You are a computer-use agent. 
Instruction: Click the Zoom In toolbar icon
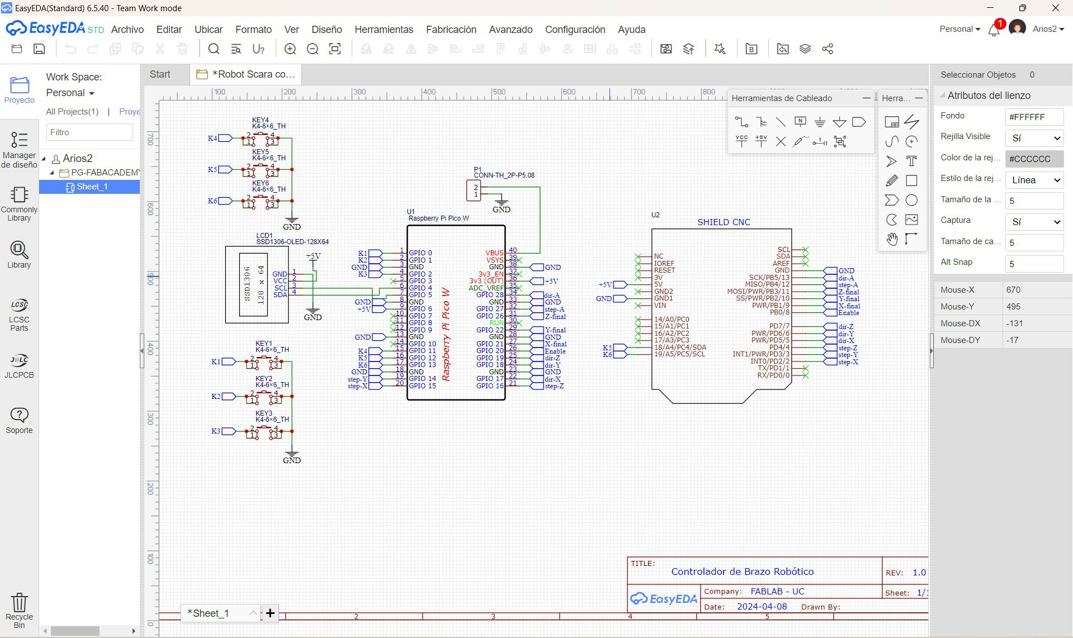[x=290, y=49]
